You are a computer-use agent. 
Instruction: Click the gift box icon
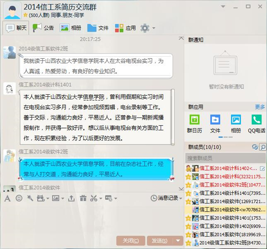83,198
